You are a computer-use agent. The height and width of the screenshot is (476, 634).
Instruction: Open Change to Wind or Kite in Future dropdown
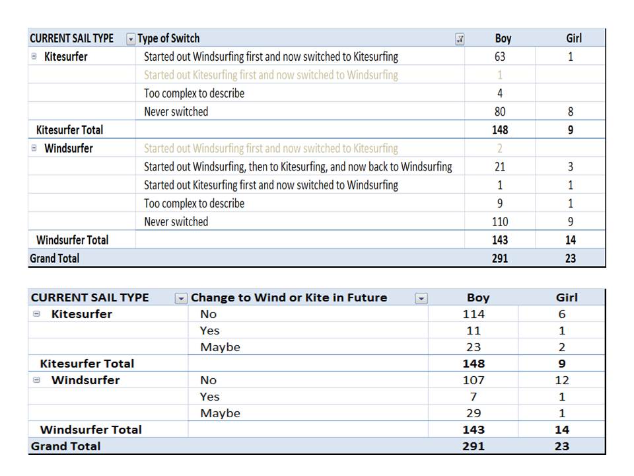click(421, 298)
